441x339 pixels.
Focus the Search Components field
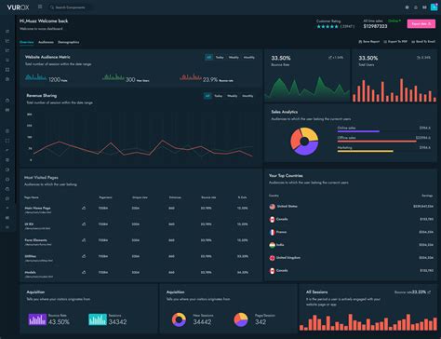click(x=70, y=7)
